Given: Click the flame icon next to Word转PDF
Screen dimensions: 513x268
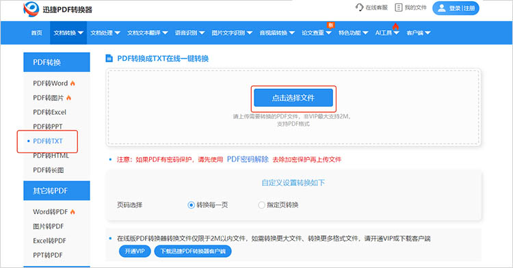Looking at the screenshot, I should 73,212.
